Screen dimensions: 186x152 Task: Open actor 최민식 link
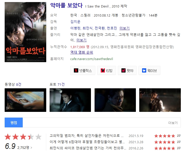pyautogui.click(x=87, y=28)
